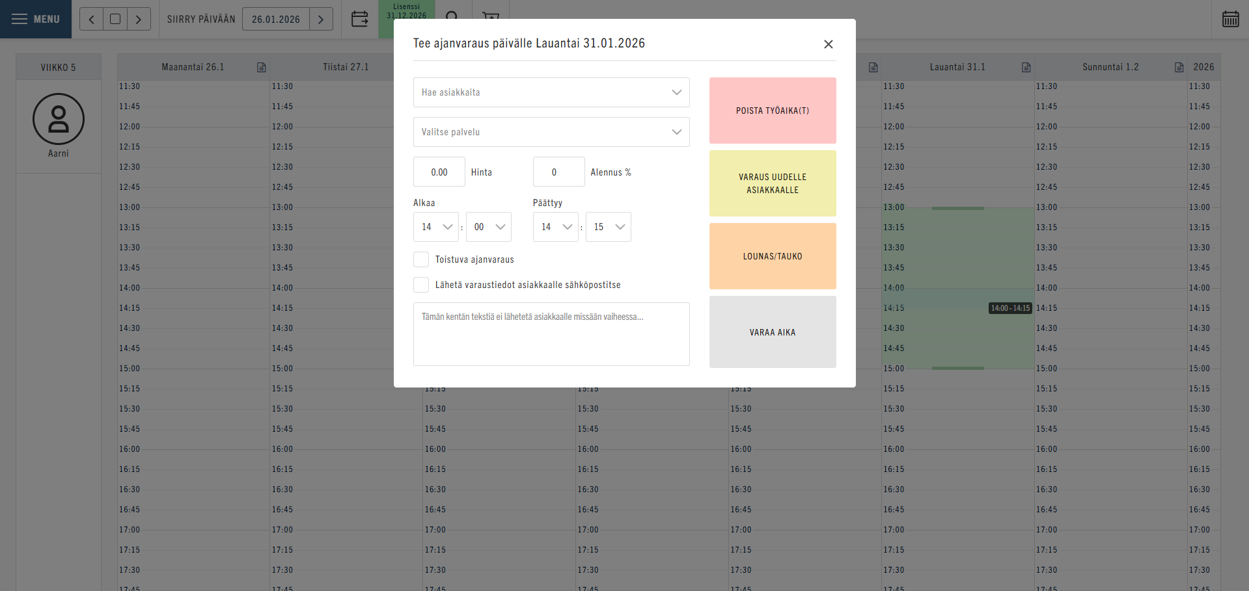
Task: Open the Sunnuntai 1.2 day notes icon
Action: click(1179, 68)
